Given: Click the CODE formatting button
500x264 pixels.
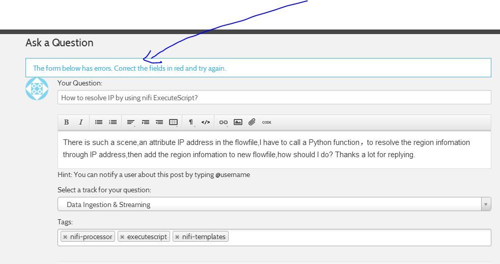Looking at the screenshot, I should pyautogui.click(x=267, y=122).
